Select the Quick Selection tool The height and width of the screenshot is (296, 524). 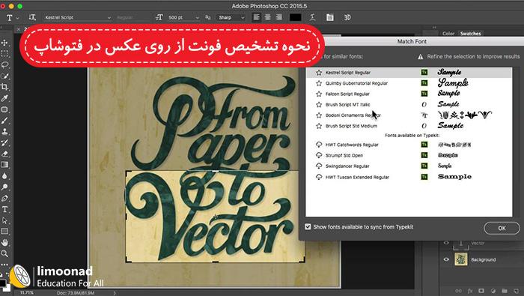pos(4,76)
